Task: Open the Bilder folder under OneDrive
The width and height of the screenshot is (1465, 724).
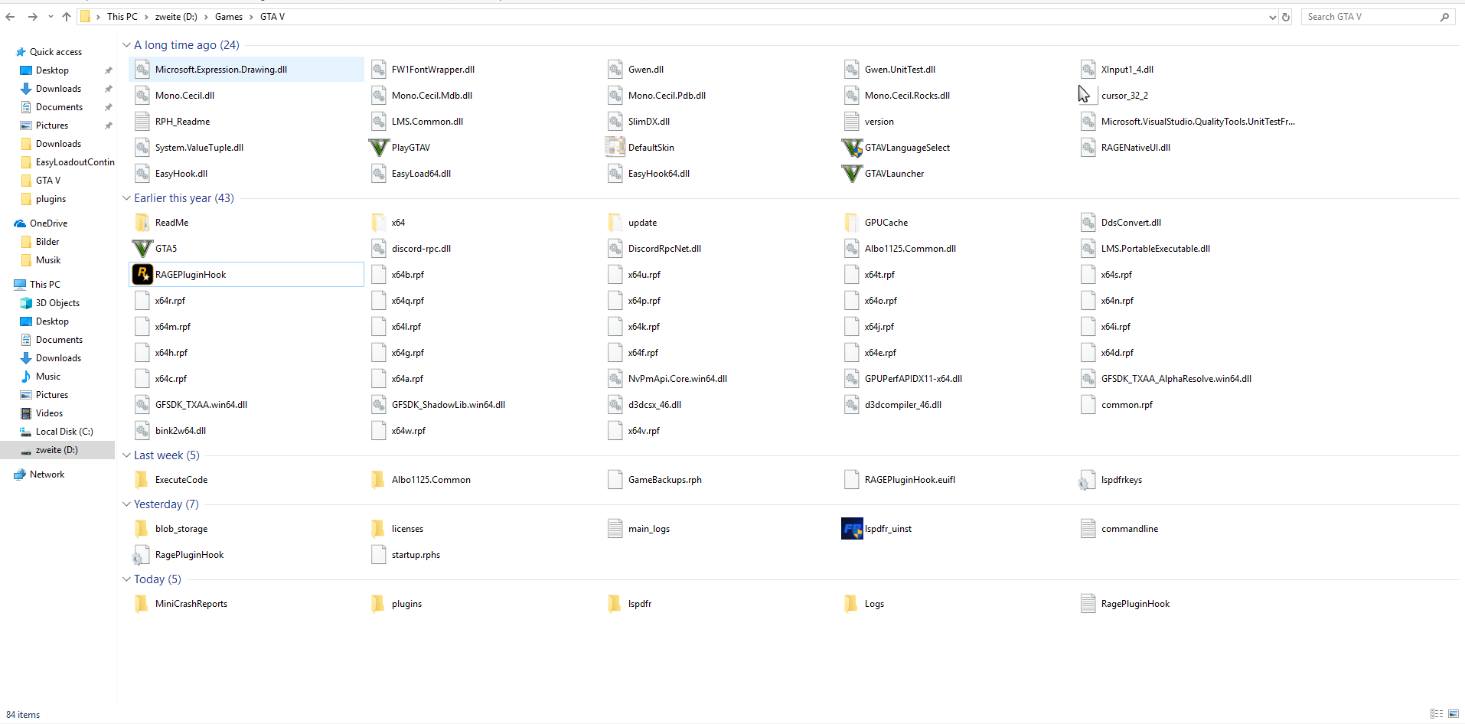Action: (x=47, y=242)
